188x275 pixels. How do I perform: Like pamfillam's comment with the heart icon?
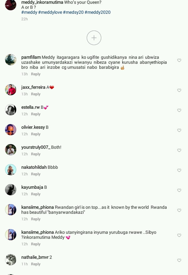(x=179, y=60)
